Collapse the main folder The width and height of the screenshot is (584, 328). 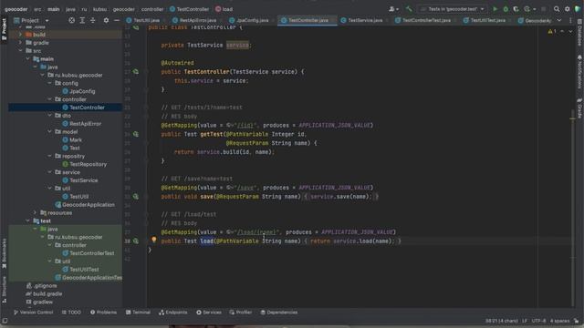[28, 58]
